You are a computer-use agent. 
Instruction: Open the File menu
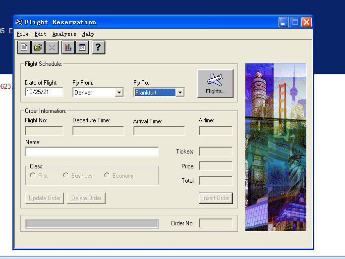[x=22, y=34]
